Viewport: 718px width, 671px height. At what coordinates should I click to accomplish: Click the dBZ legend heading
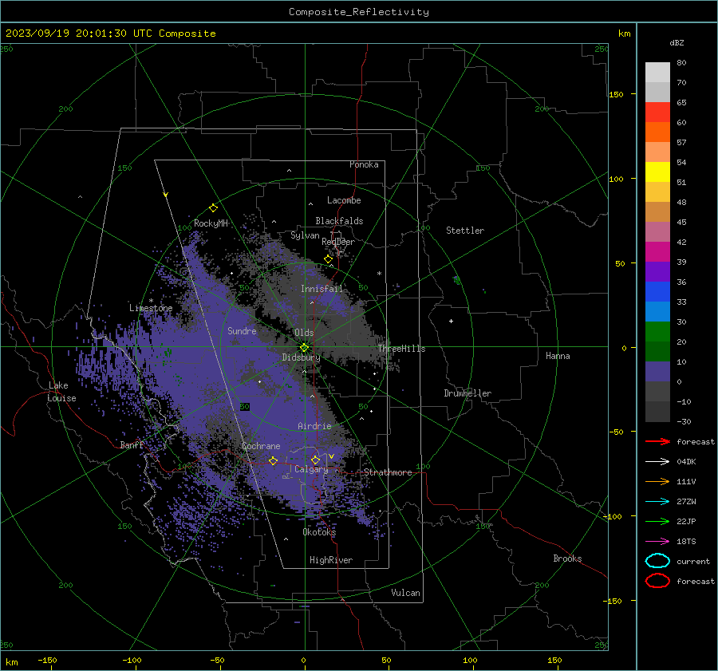pos(677,42)
